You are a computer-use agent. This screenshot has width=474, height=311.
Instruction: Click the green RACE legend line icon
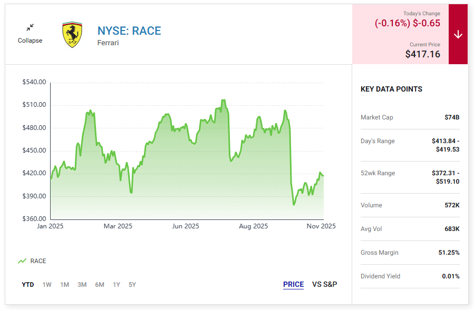(22, 261)
